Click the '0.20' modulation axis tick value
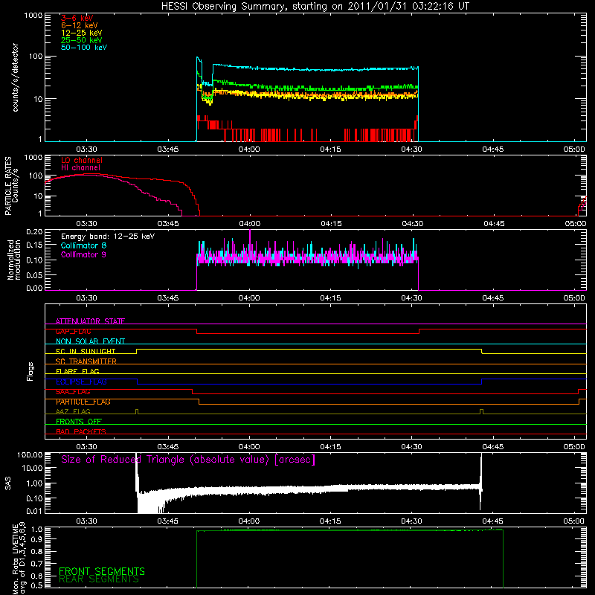595x595 pixels. pos(34,232)
